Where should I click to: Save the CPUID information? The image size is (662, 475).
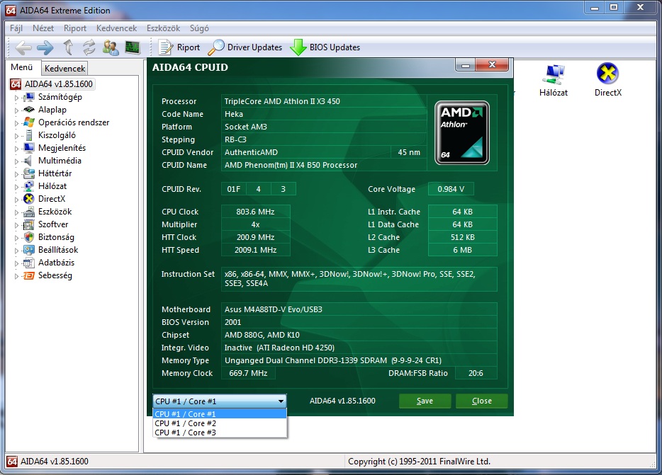click(x=425, y=401)
